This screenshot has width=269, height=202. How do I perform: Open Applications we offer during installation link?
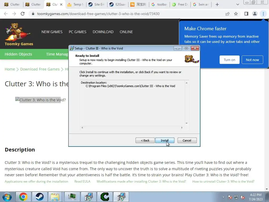click(x=36, y=181)
